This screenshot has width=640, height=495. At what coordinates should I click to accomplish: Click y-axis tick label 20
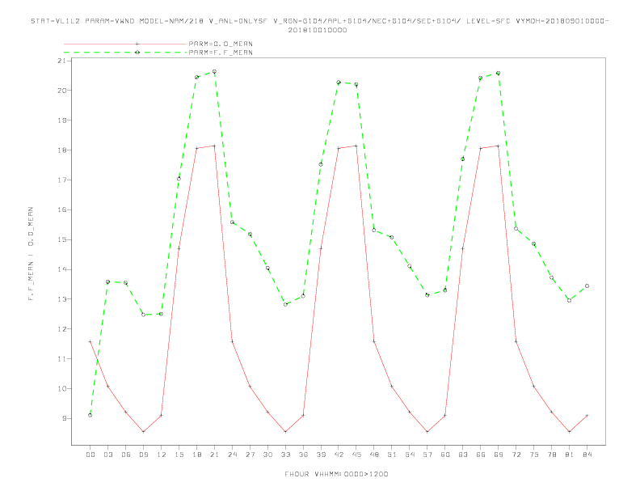[x=61, y=91]
